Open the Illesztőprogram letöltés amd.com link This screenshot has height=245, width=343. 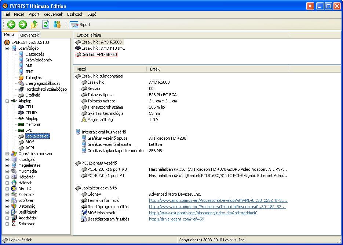click(x=217, y=206)
